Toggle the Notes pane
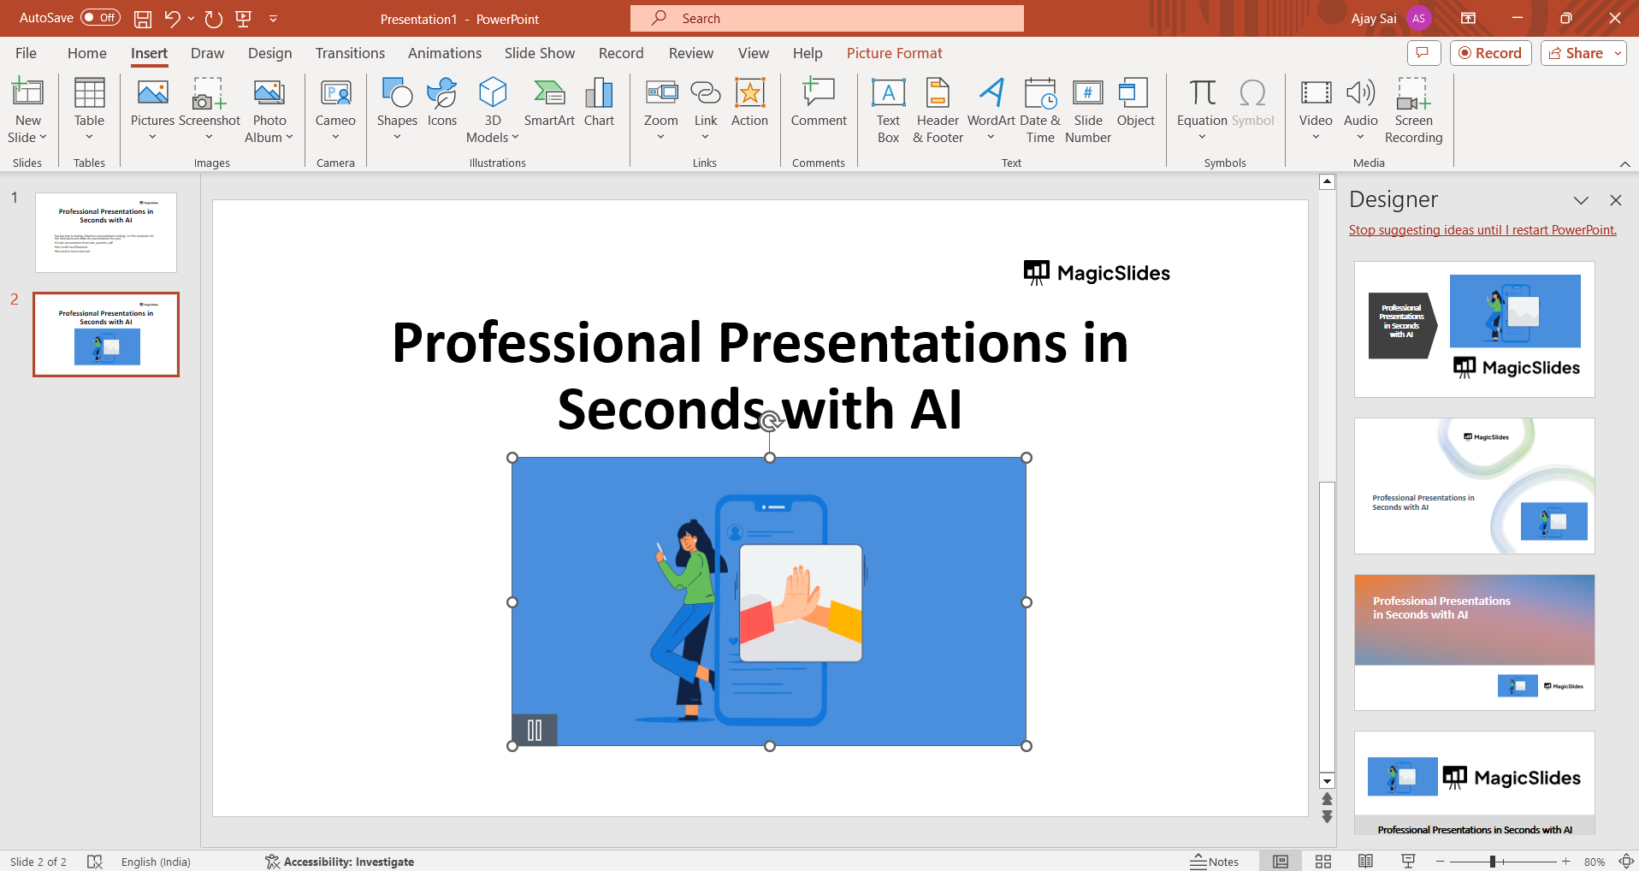 [1215, 862]
